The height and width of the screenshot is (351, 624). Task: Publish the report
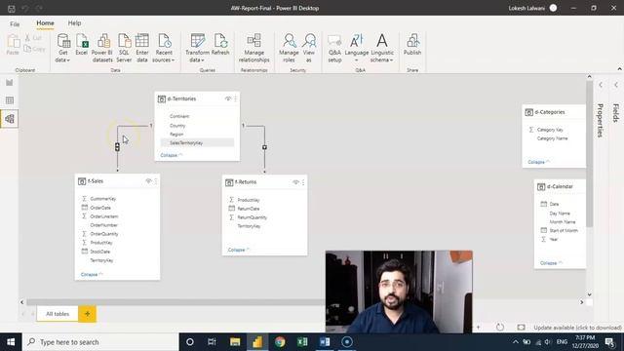tap(412, 45)
